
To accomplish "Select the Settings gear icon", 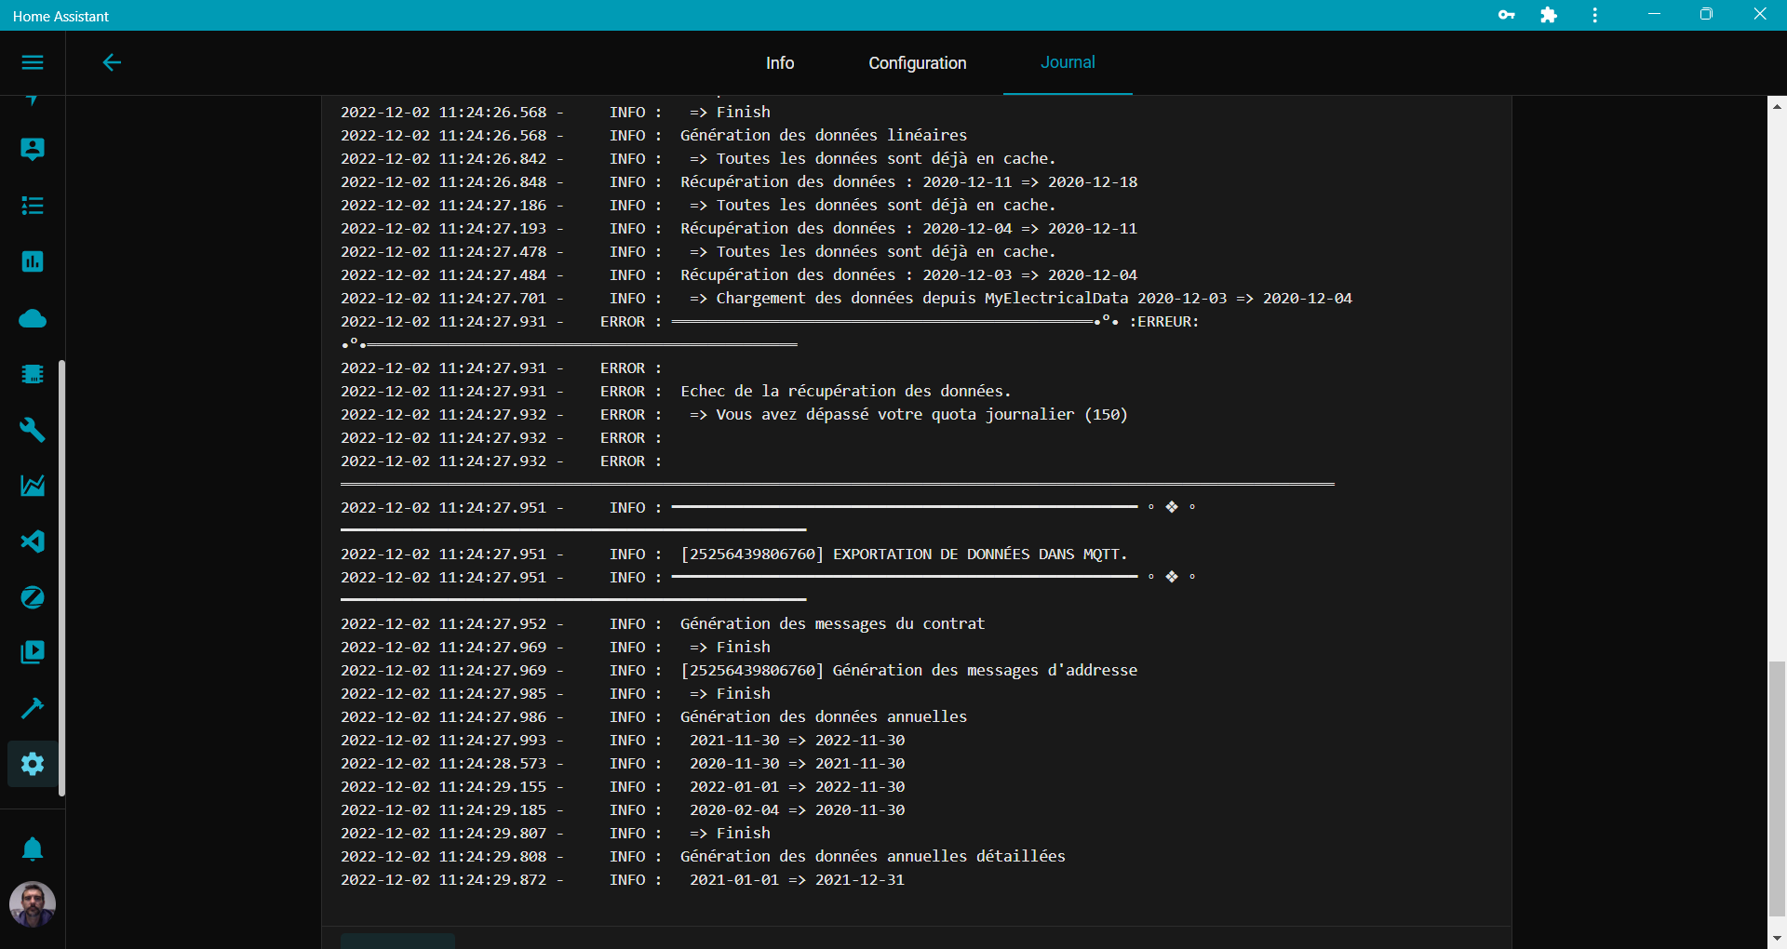I will (33, 764).
